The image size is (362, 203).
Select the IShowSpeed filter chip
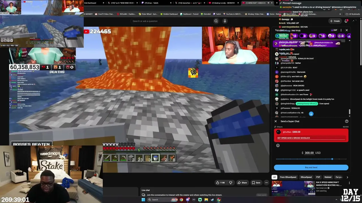(306, 177)
